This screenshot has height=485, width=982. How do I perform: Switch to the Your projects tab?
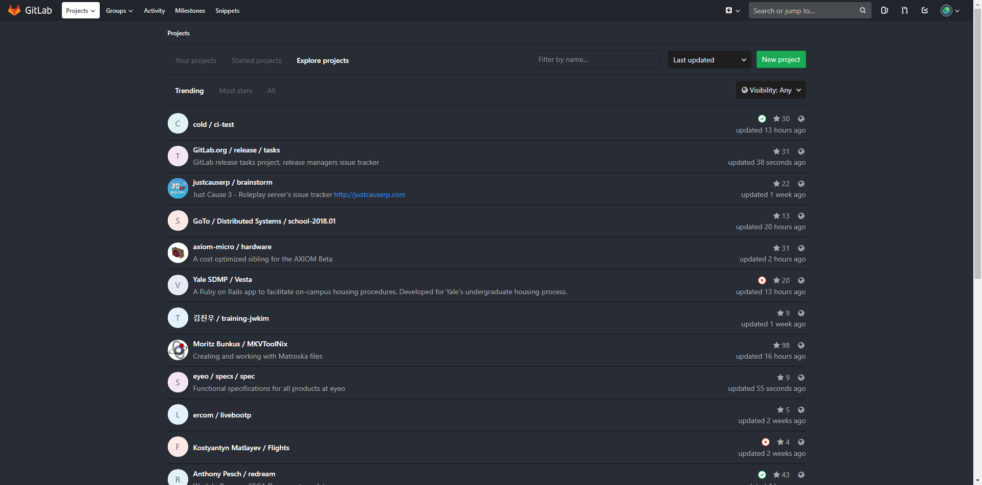195,60
